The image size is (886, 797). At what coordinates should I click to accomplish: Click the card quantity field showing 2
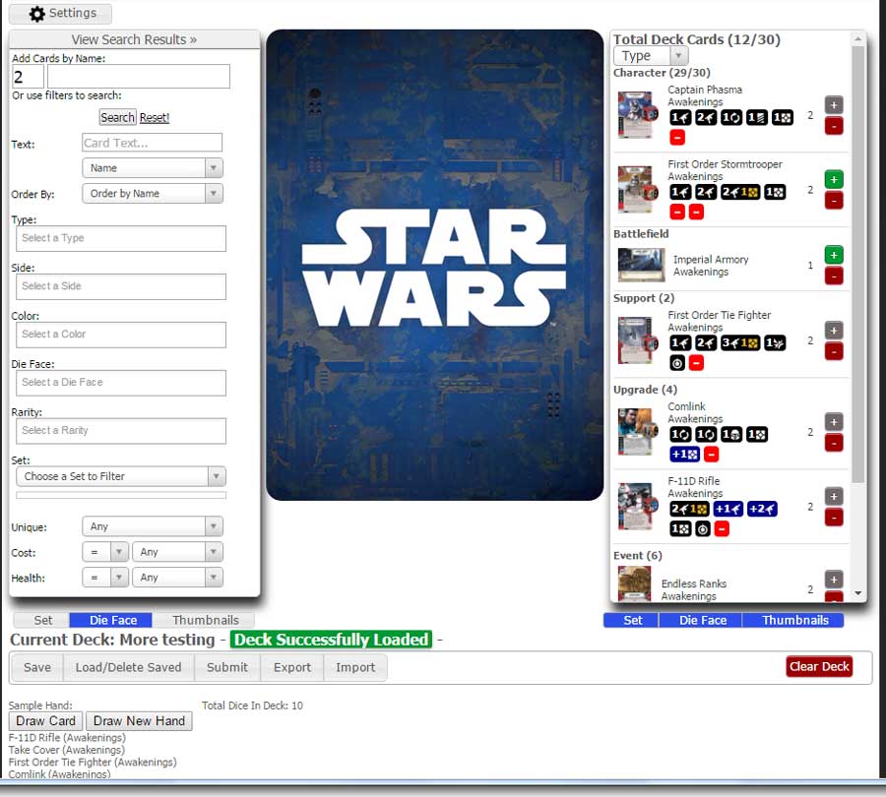[28, 76]
